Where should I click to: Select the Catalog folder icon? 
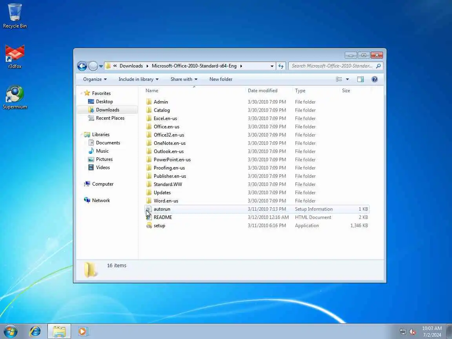[149, 110]
